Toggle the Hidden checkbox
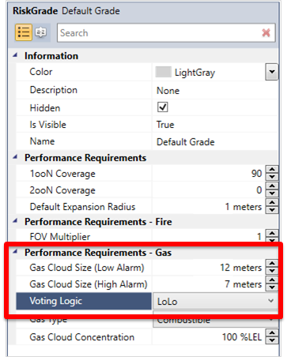The height and width of the screenshot is (357, 287). pyautogui.click(x=163, y=107)
